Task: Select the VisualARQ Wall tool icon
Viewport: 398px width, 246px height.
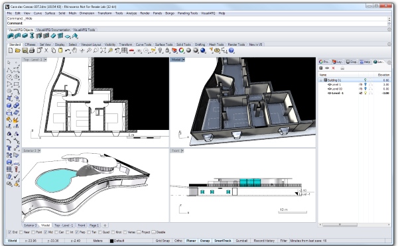Action: tap(11, 36)
